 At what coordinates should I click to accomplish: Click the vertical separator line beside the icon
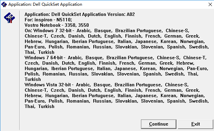click(20, 70)
